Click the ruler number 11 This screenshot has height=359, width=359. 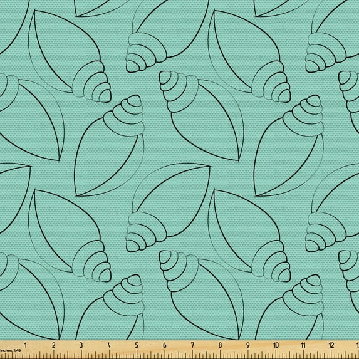click(303, 345)
